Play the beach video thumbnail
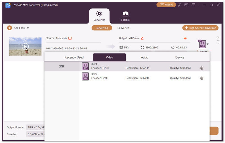The width and height of the screenshot is (225, 143). click(25, 47)
